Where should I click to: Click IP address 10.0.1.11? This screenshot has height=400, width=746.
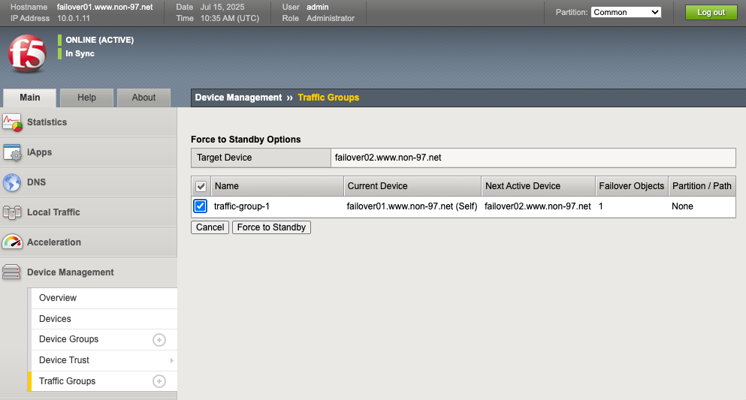(x=74, y=18)
